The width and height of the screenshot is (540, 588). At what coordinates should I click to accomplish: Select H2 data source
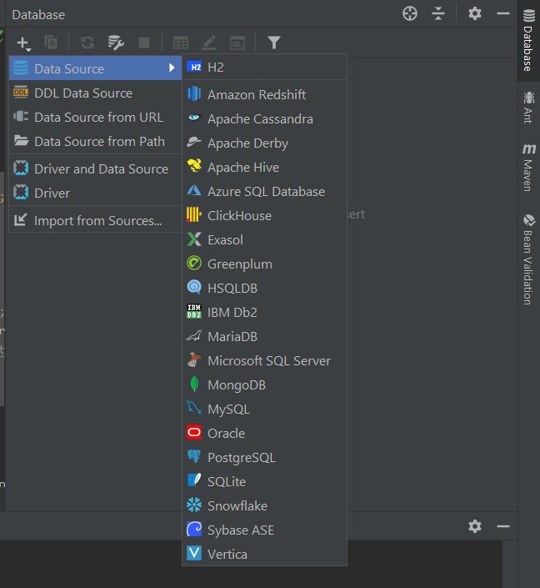coord(264,67)
